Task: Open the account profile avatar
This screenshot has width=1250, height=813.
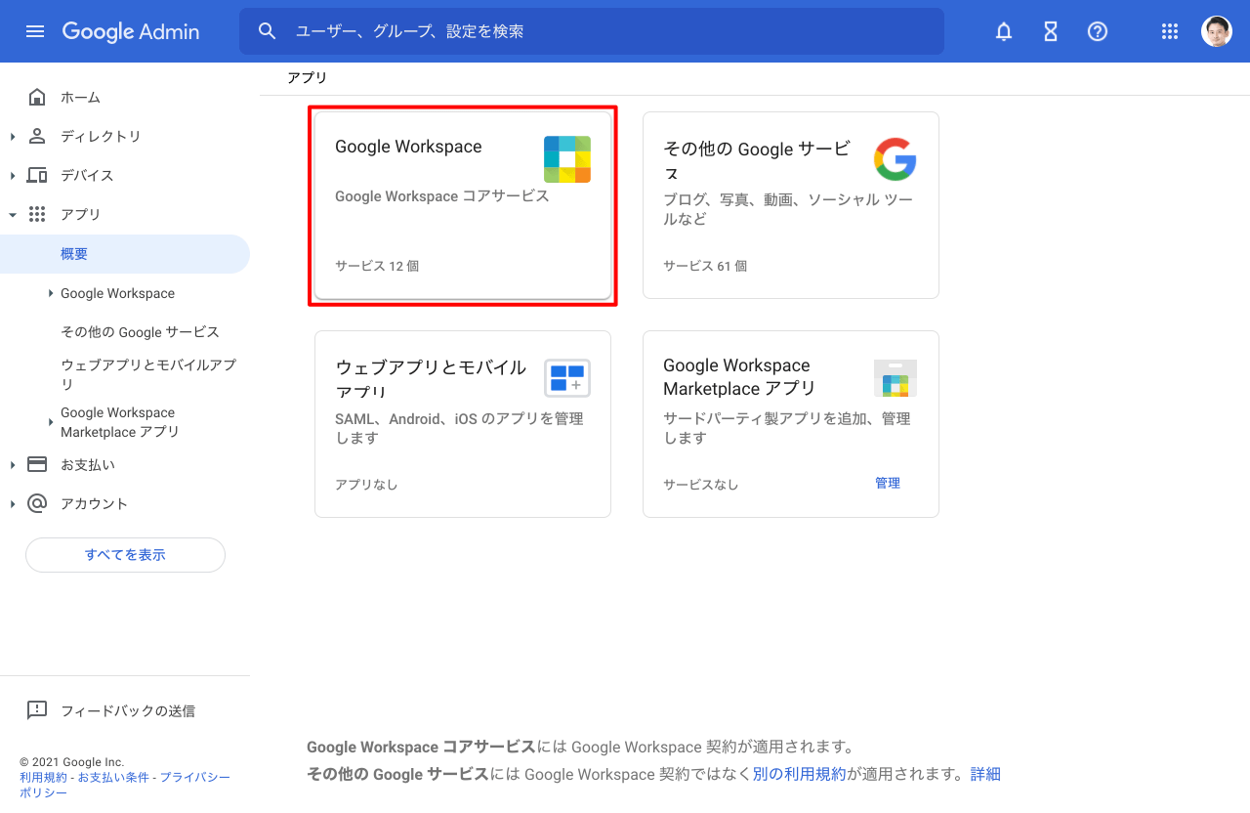Action: (x=1217, y=31)
